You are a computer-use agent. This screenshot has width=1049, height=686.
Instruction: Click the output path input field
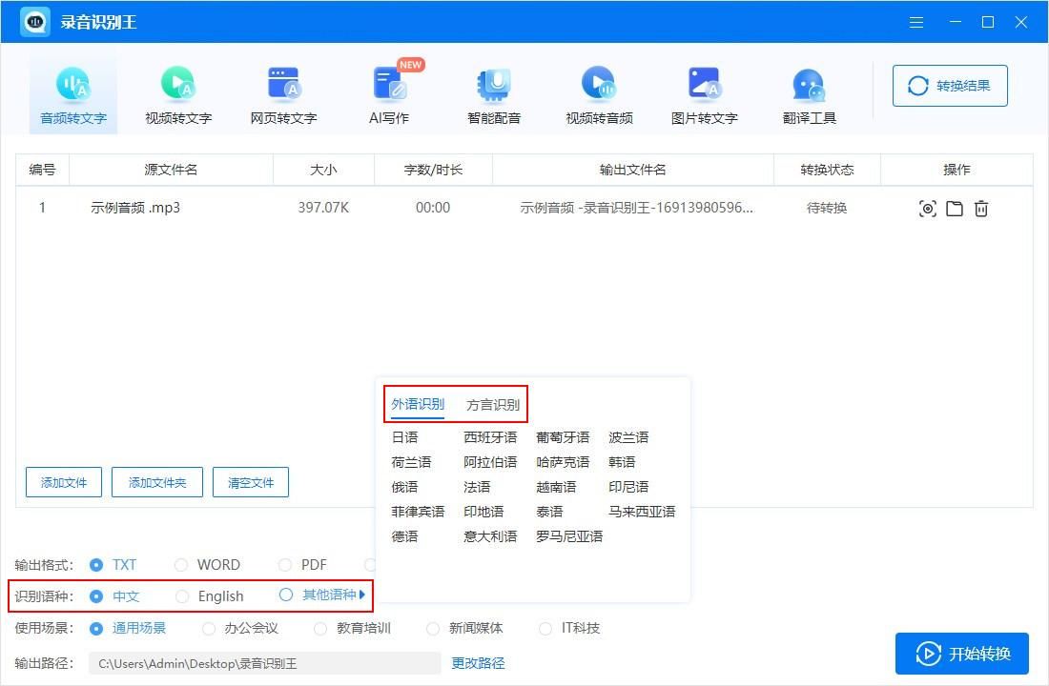(265, 663)
